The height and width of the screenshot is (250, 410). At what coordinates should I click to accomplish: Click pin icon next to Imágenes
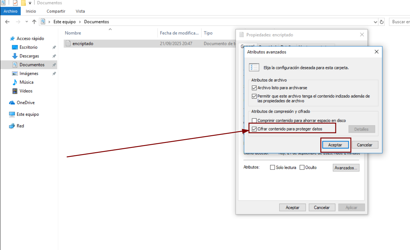click(x=54, y=74)
